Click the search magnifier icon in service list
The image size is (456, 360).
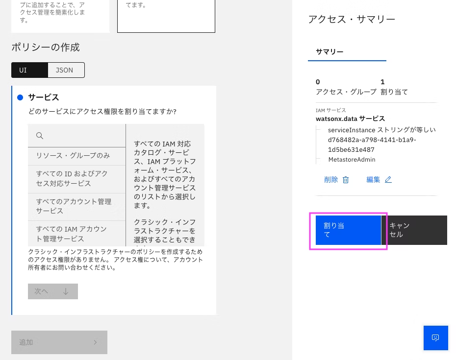[40, 135]
